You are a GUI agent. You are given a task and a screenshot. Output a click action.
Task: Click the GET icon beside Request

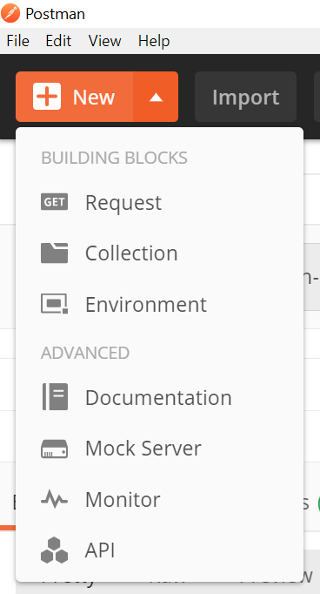55,202
